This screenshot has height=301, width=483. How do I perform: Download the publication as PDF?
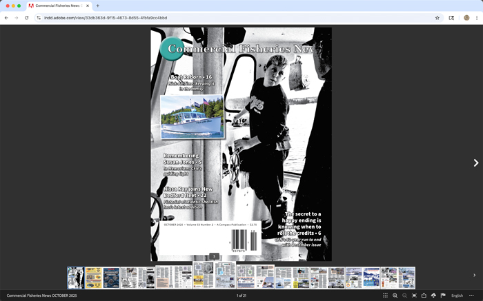(433, 295)
